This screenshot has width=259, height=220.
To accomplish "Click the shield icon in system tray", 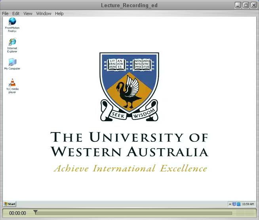I will point(234,204).
